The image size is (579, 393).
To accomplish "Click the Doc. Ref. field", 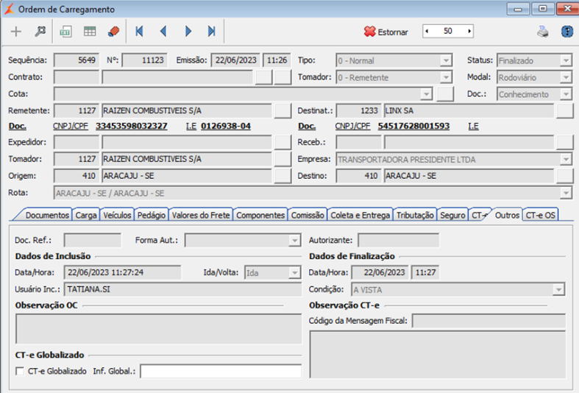I will pos(92,240).
